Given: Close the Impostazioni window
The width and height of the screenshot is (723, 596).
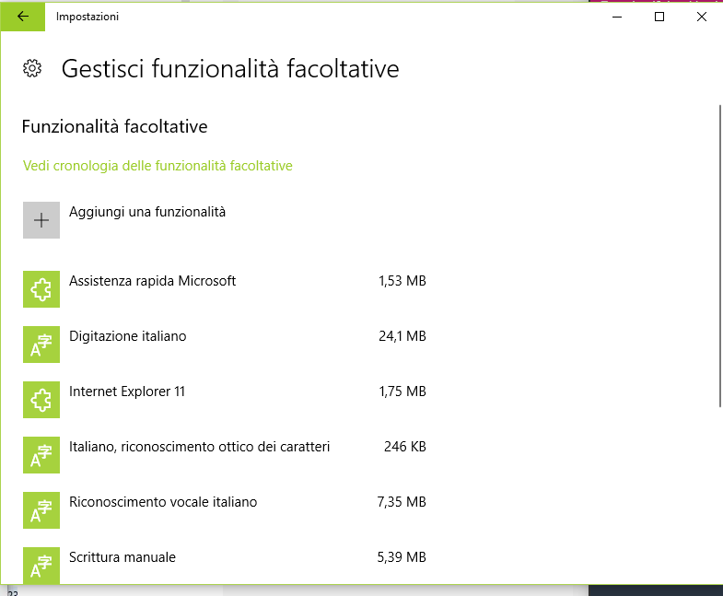Looking at the screenshot, I should (x=701, y=18).
